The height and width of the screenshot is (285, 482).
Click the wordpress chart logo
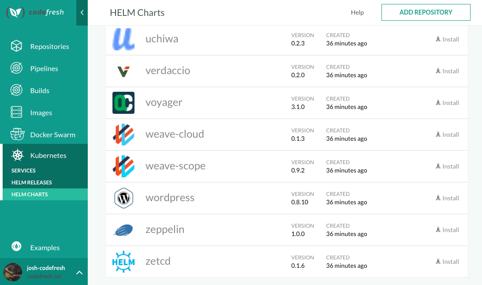point(123,198)
